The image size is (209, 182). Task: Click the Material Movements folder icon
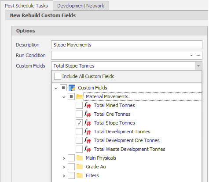(80, 96)
